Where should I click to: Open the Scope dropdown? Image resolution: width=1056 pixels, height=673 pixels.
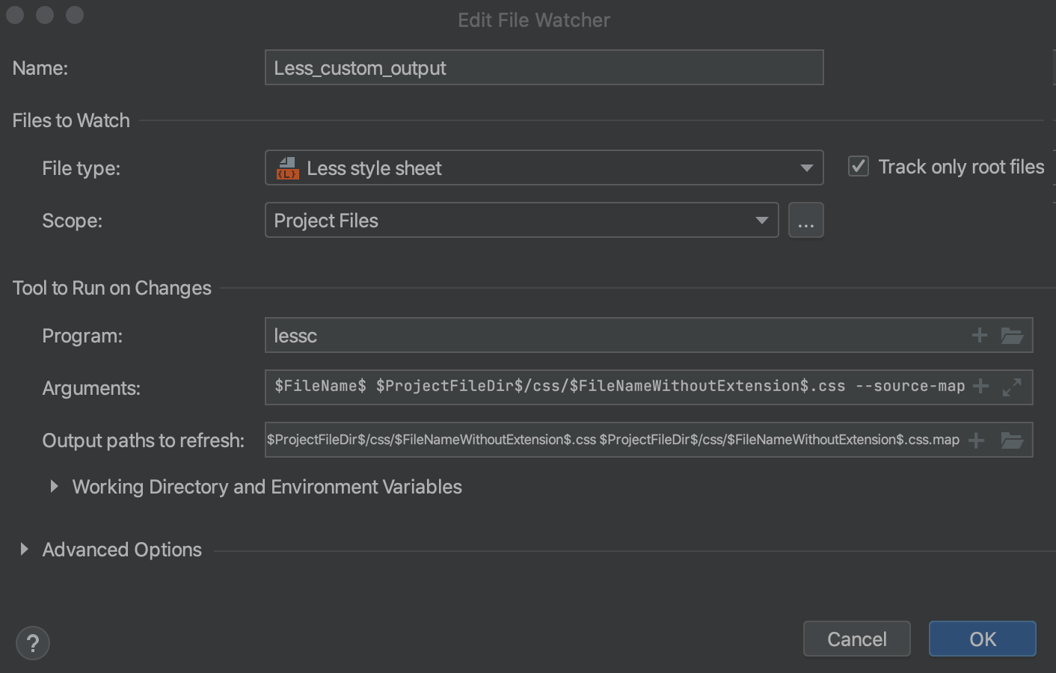click(762, 220)
